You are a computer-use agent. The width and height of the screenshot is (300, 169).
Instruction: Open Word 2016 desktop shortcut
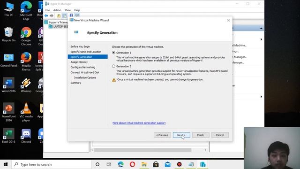pyautogui.click(x=8, y=85)
